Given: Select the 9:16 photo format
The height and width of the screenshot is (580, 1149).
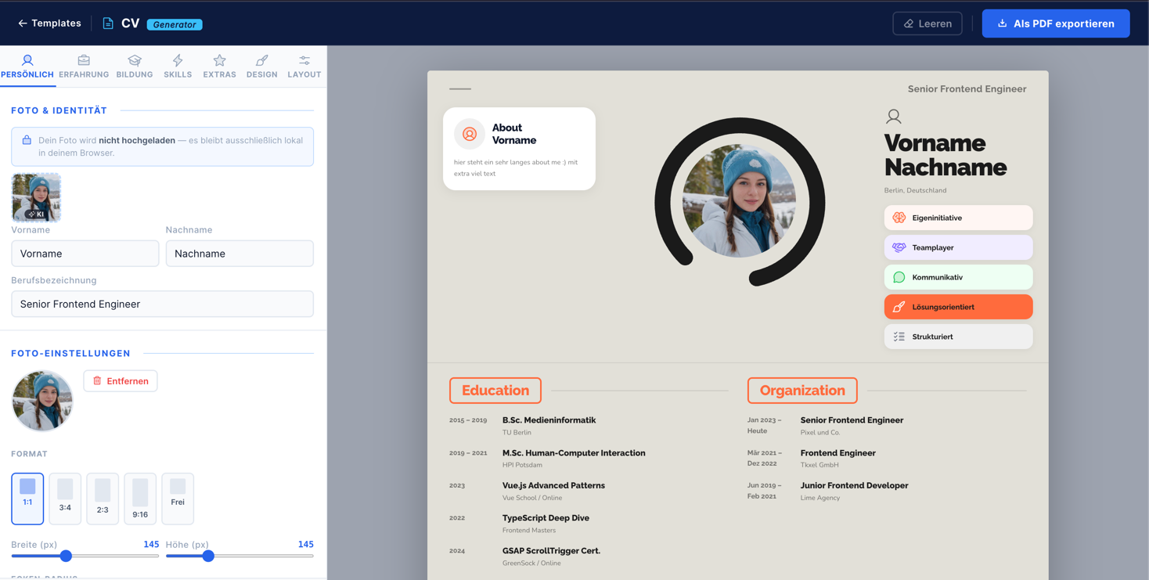Looking at the screenshot, I should coord(140,498).
